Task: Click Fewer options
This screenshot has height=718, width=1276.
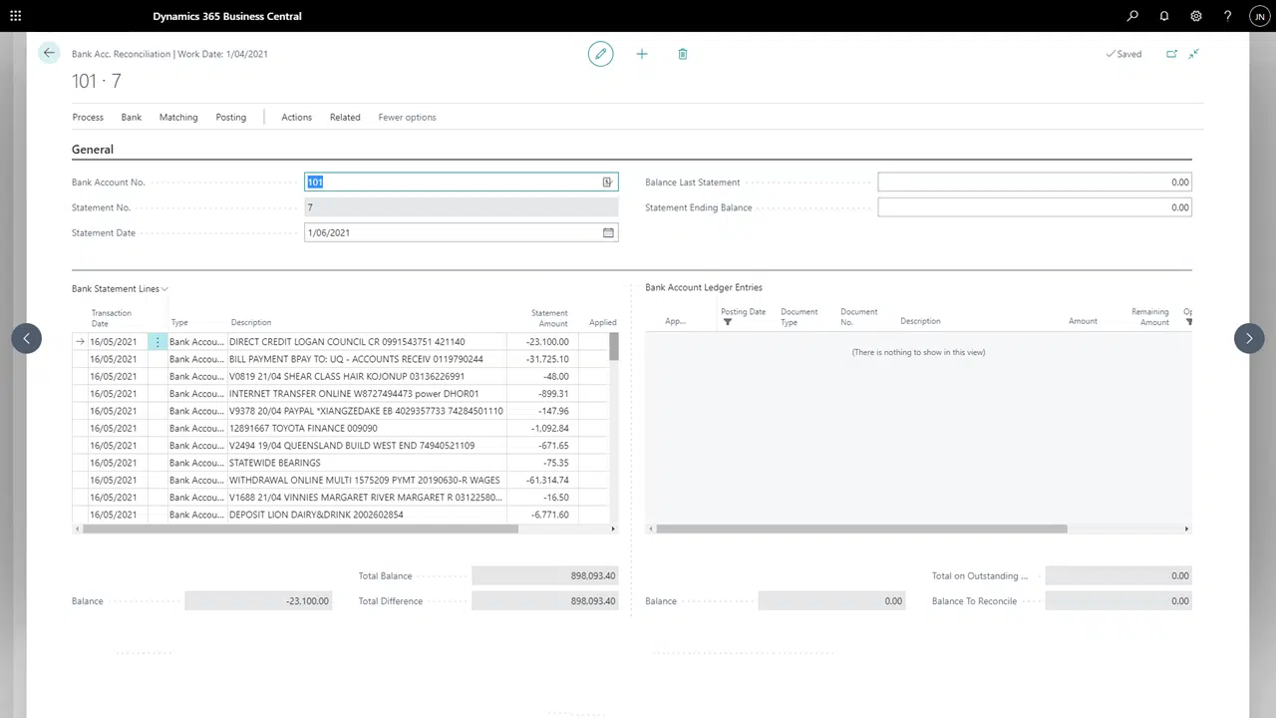Action: [x=407, y=117]
